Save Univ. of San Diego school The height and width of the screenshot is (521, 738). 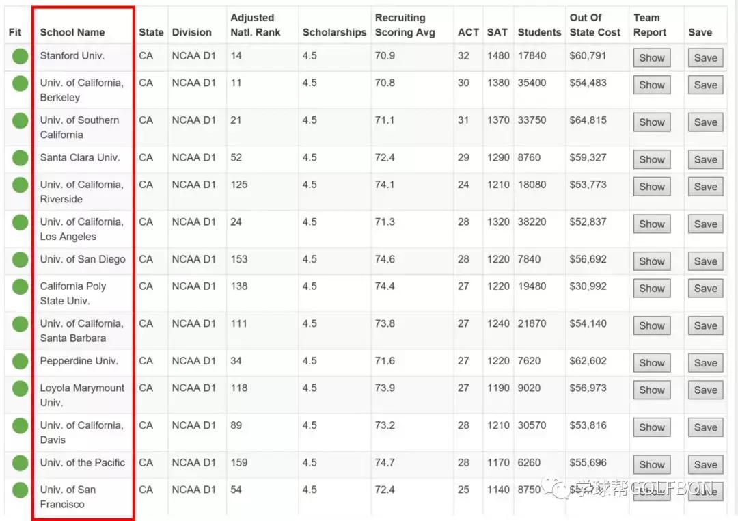(x=705, y=261)
